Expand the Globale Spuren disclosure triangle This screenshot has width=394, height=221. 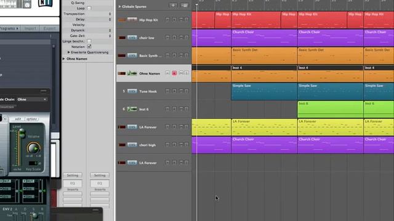[119, 7]
